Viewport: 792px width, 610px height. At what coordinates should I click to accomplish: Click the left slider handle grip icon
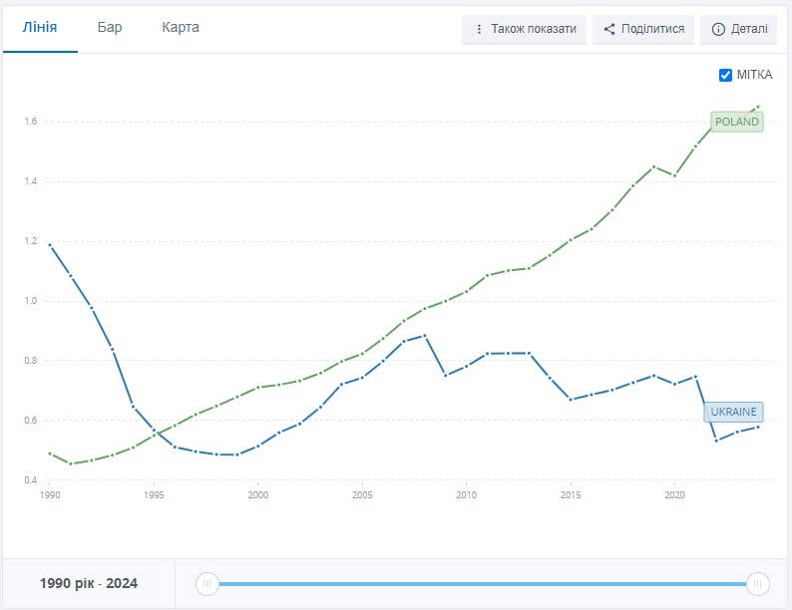(x=207, y=584)
